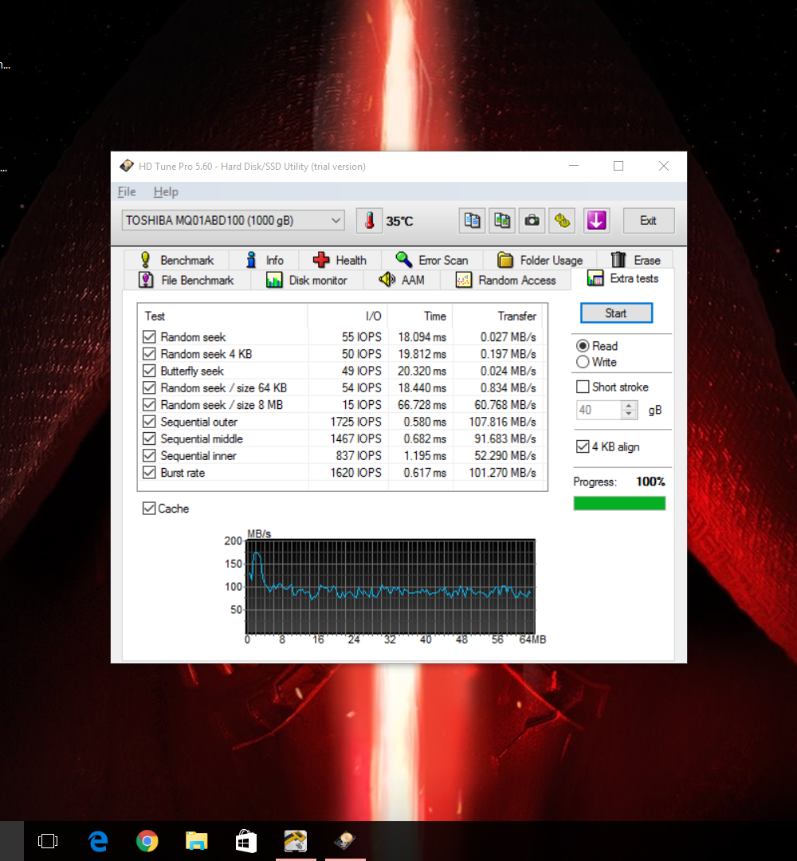The height and width of the screenshot is (861, 797).
Task: Switch to the Benchmark tab
Action: pos(176,260)
